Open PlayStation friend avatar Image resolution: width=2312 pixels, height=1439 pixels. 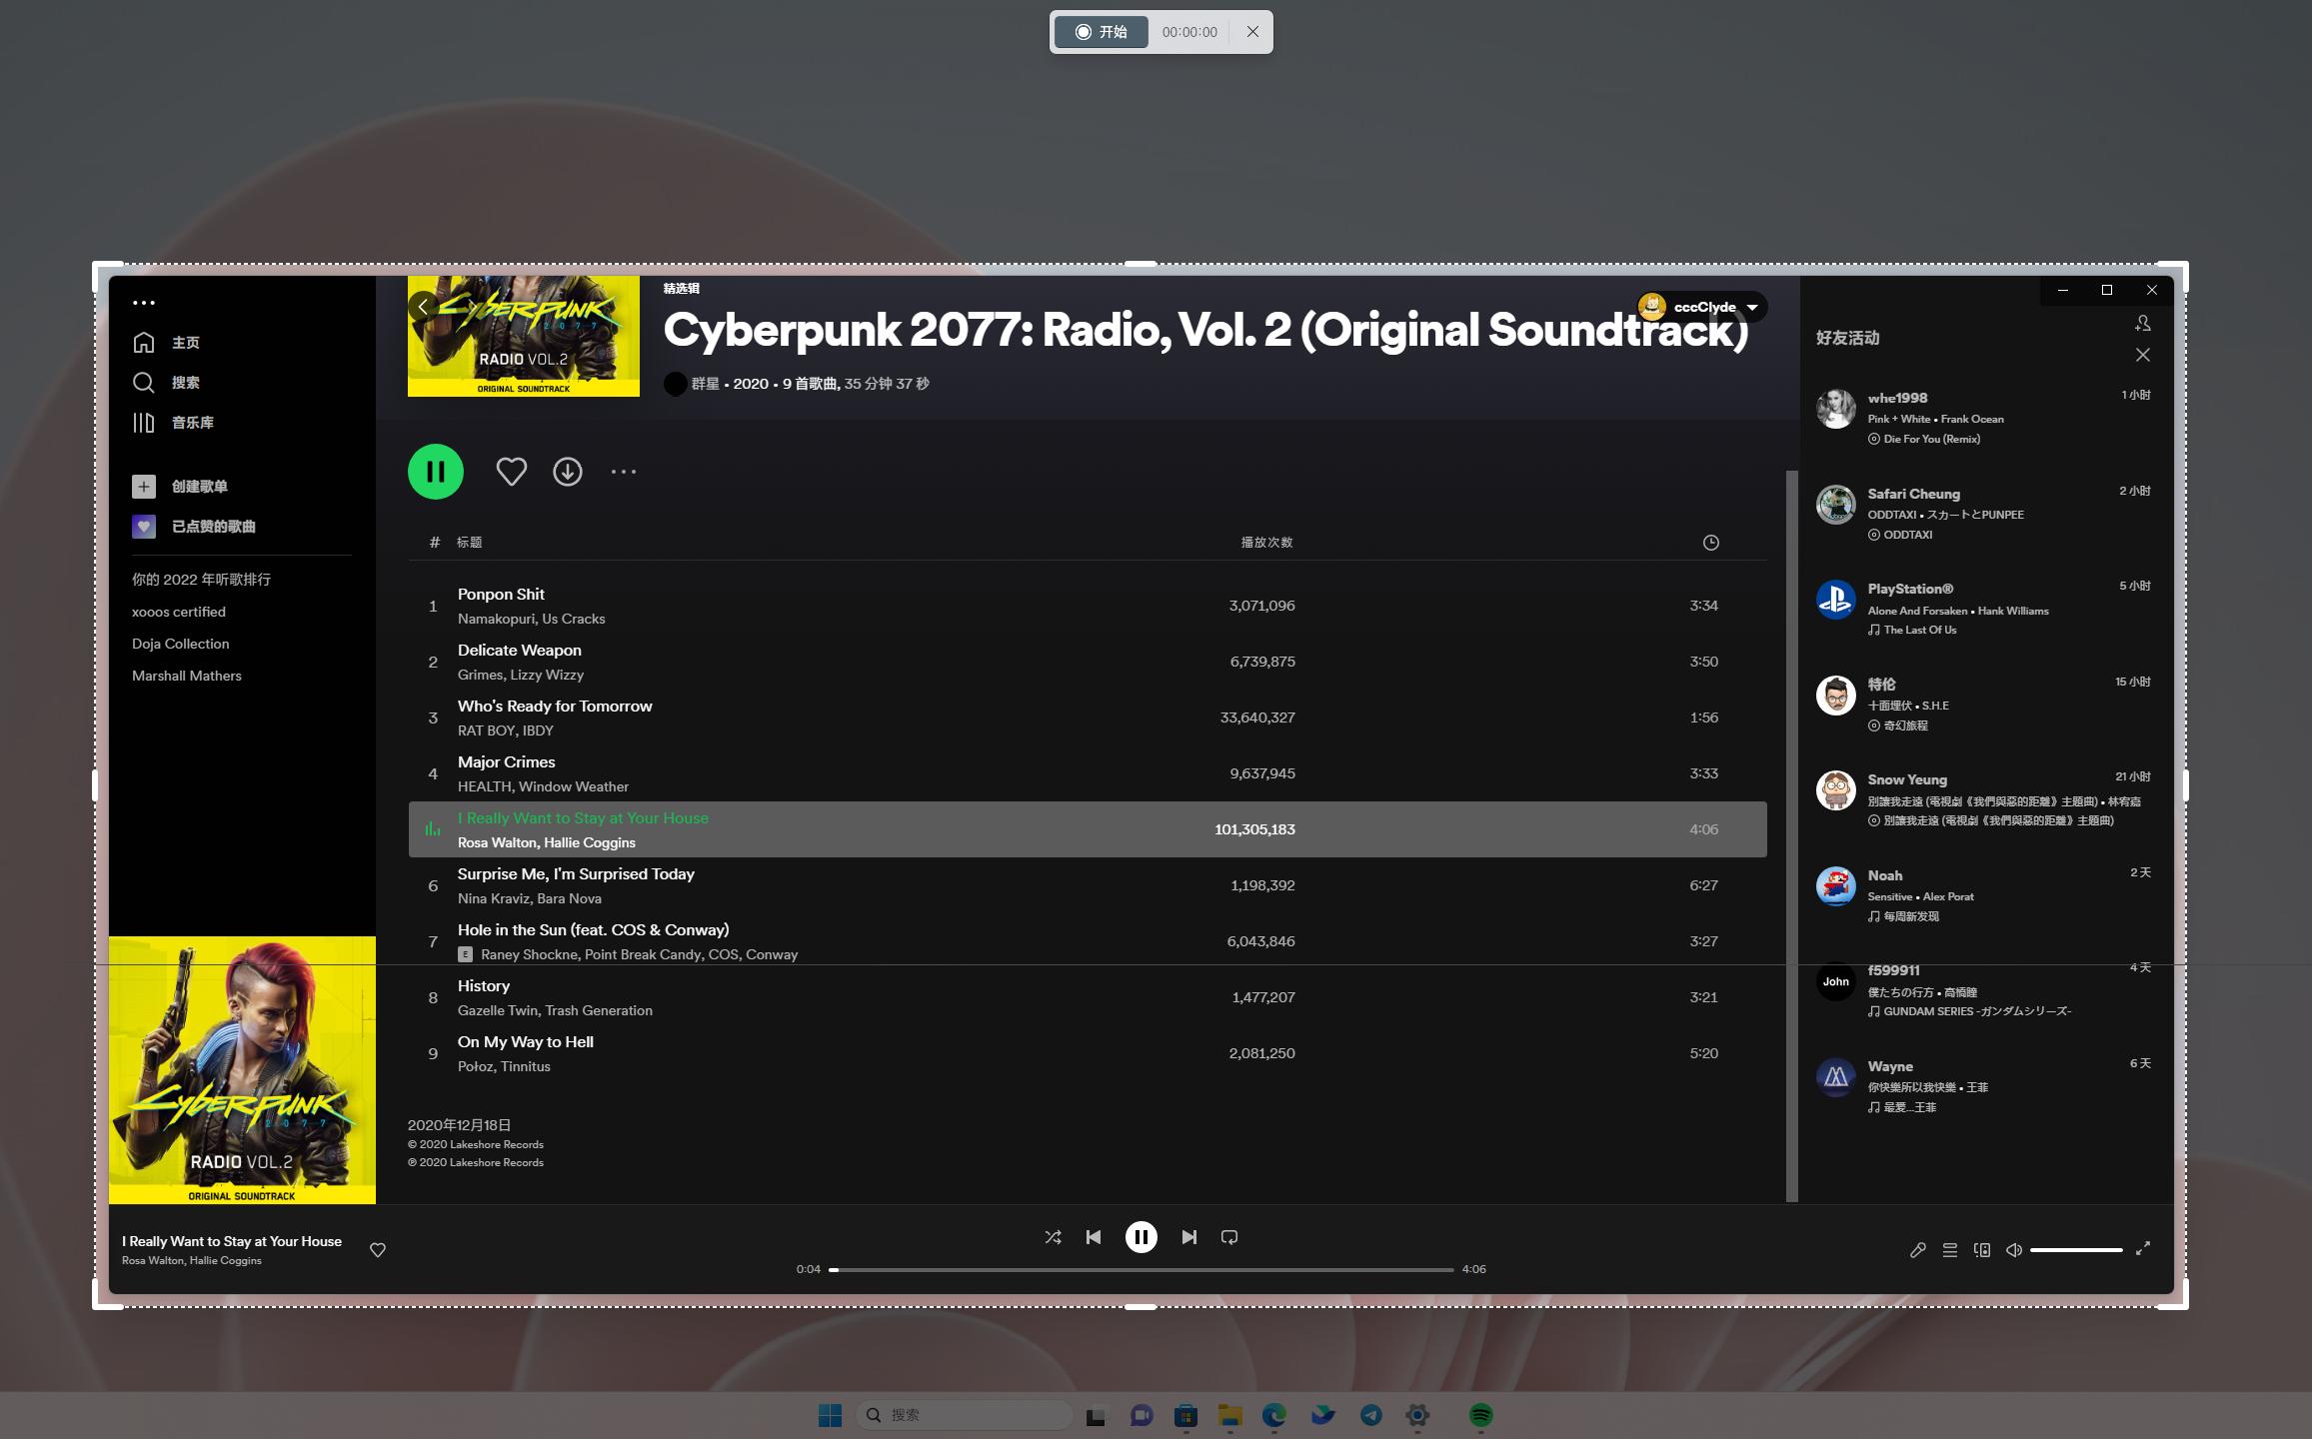click(x=1836, y=600)
